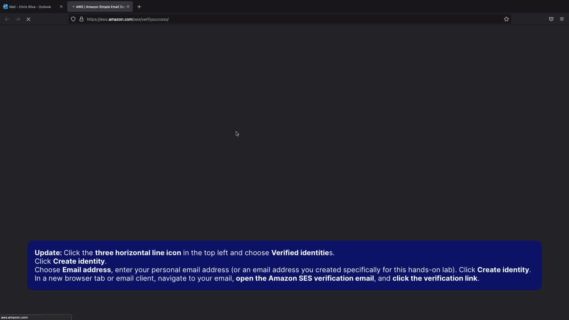This screenshot has width=569, height=320.
Task: Save page to Pocket
Action: point(551,19)
